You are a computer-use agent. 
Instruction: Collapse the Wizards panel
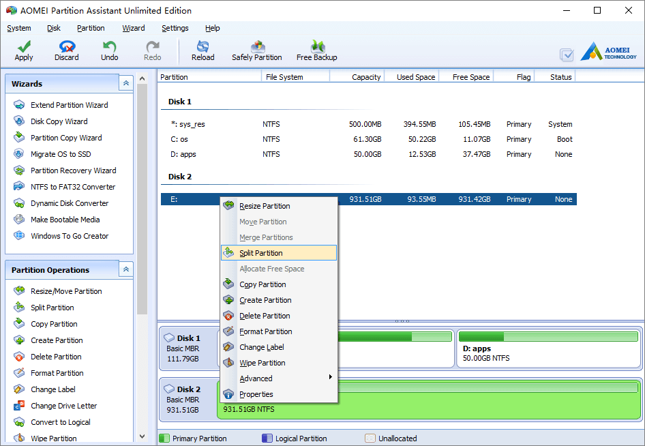click(x=126, y=83)
